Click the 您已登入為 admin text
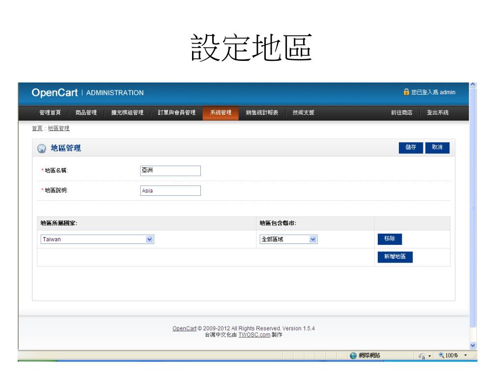Screen dimensions: 503x377 pyautogui.click(x=433, y=92)
